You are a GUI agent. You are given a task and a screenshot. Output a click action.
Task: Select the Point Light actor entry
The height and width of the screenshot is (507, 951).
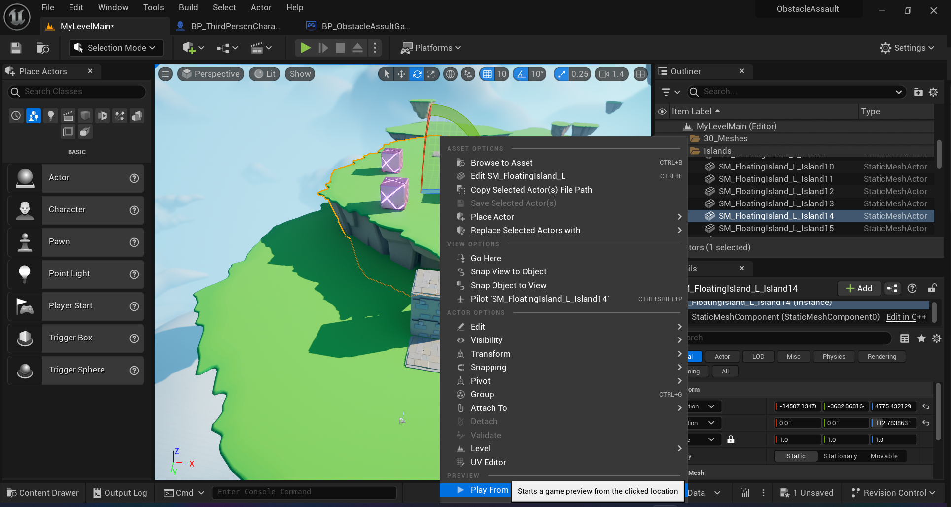tap(76, 274)
